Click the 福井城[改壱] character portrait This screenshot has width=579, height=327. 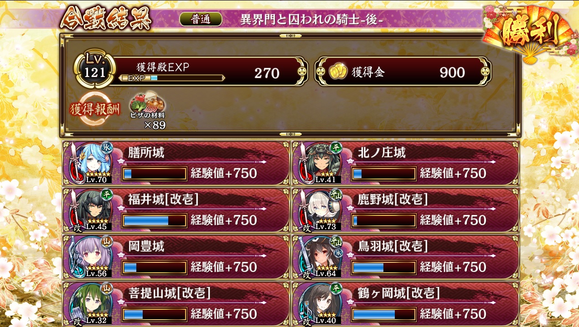(x=92, y=210)
